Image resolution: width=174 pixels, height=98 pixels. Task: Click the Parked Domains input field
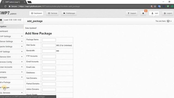(x=49, y=84)
